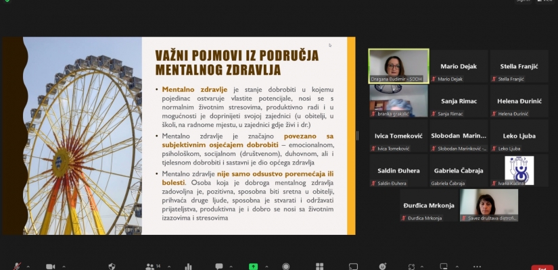558x270 pixels.
Task: Click the name label 'Dragana Budimir - SDDH'
Action: (396, 79)
